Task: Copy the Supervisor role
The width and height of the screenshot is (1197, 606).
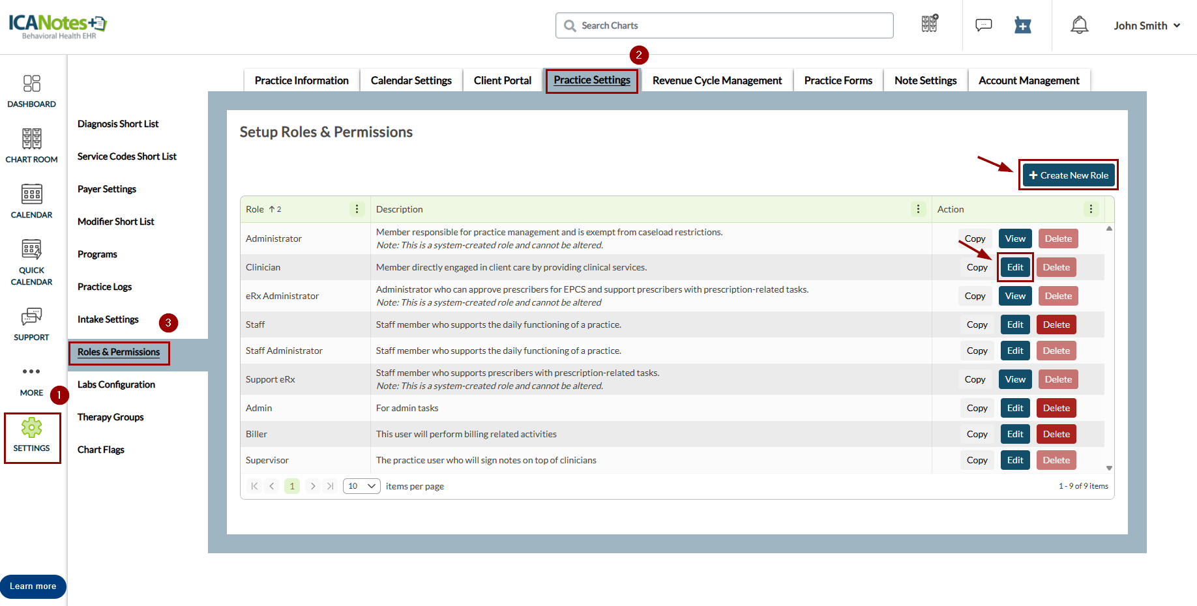Action: point(977,460)
